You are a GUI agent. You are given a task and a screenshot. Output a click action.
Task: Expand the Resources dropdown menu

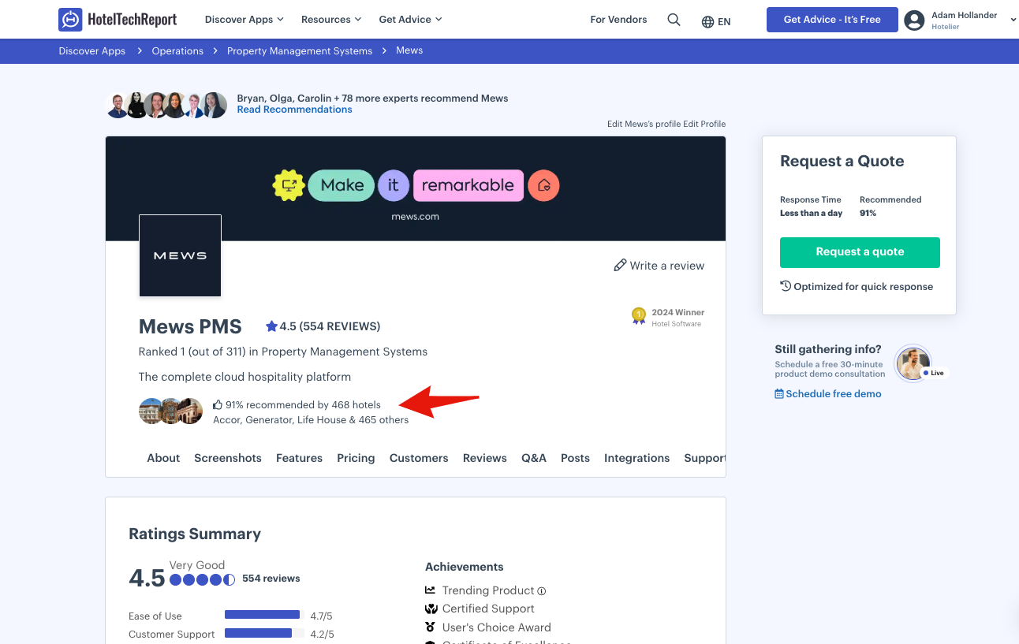331,19
